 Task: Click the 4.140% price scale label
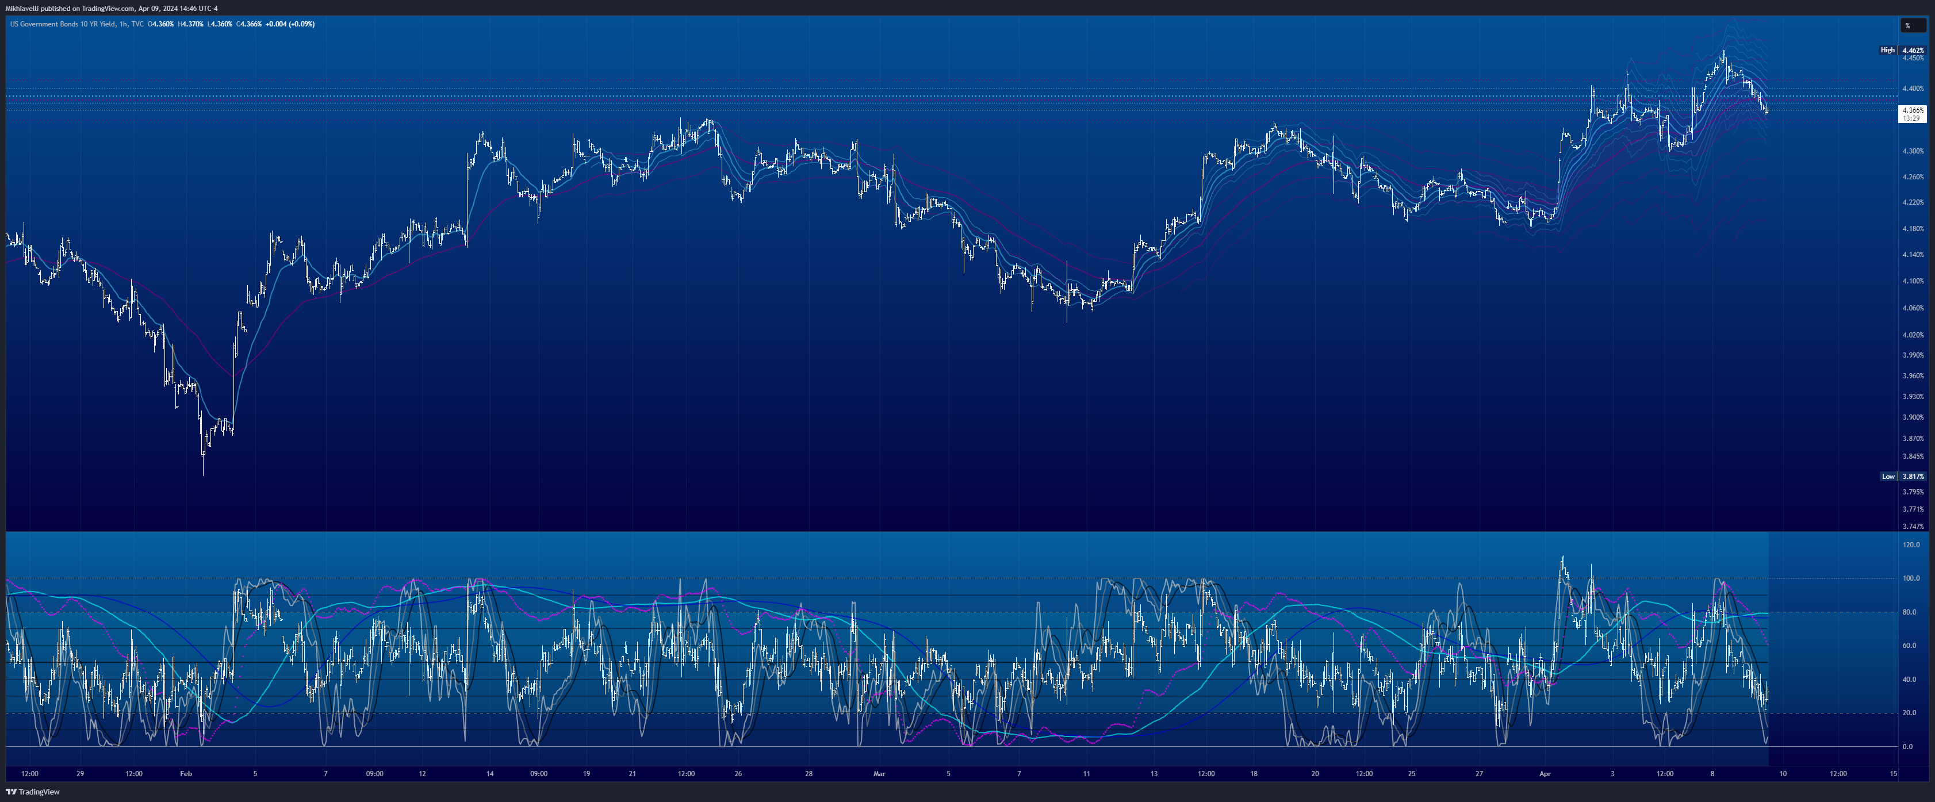tap(1913, 255)
